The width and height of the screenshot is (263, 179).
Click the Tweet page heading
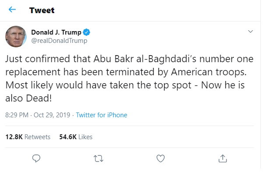[42, 10]
